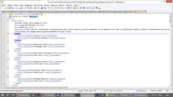Click the Paste clipboard icon
173x97 pixels.
tap(31, 8)
